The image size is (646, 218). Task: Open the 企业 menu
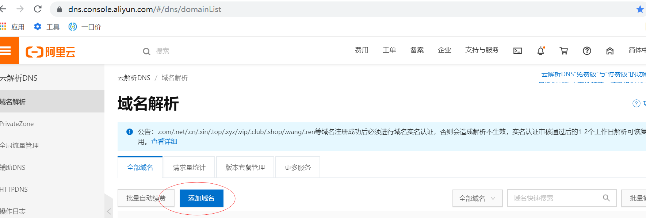coord(444,50)
